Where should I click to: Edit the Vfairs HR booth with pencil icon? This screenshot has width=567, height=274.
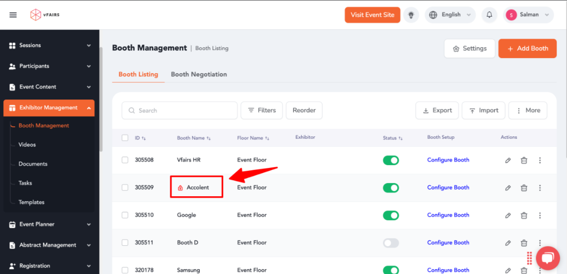tap(508, 160)
